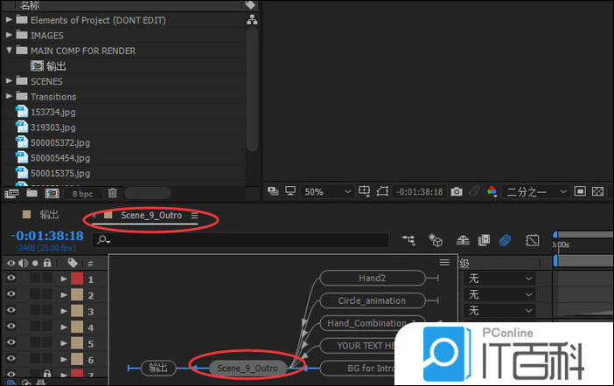Take a snapshot with camera icon
Viewport: 614px width, 386px height.
pos(457,191)
